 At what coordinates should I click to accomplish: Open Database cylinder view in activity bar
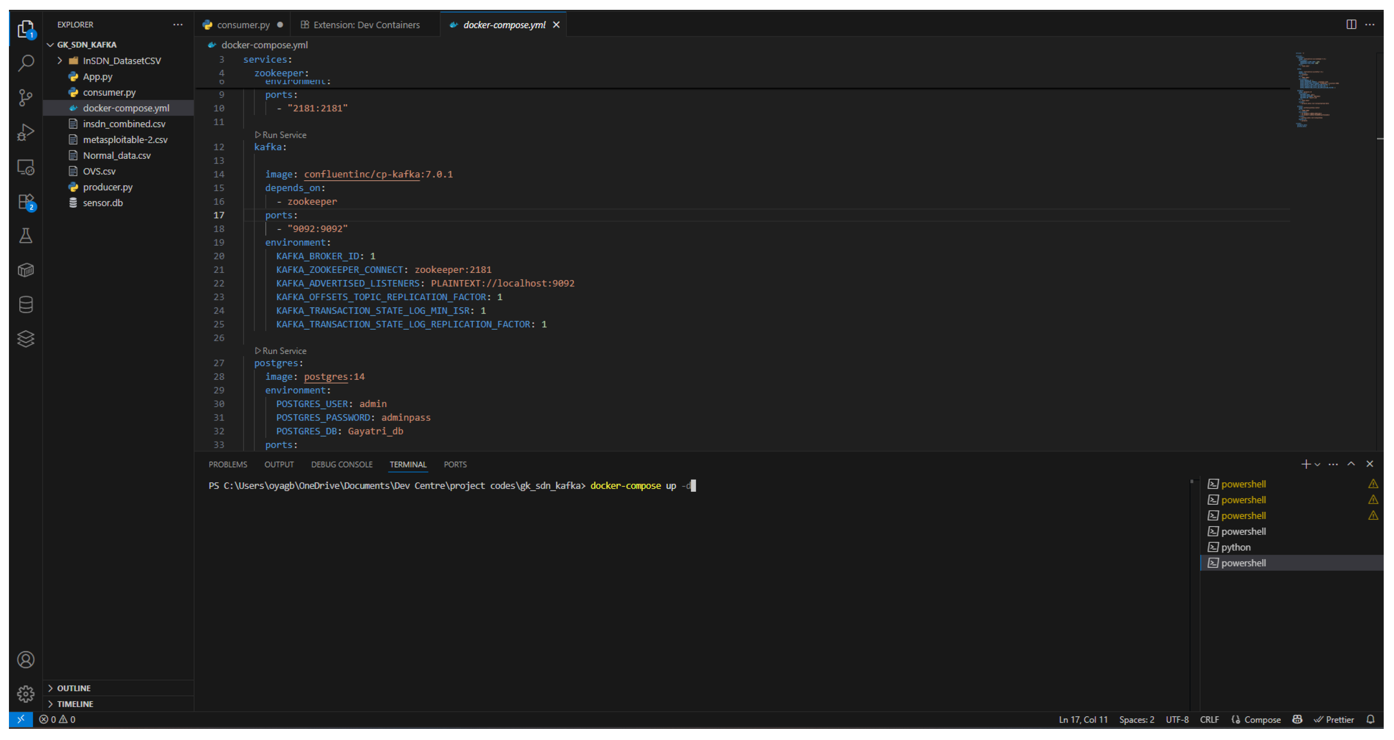[x=26, y=305]
